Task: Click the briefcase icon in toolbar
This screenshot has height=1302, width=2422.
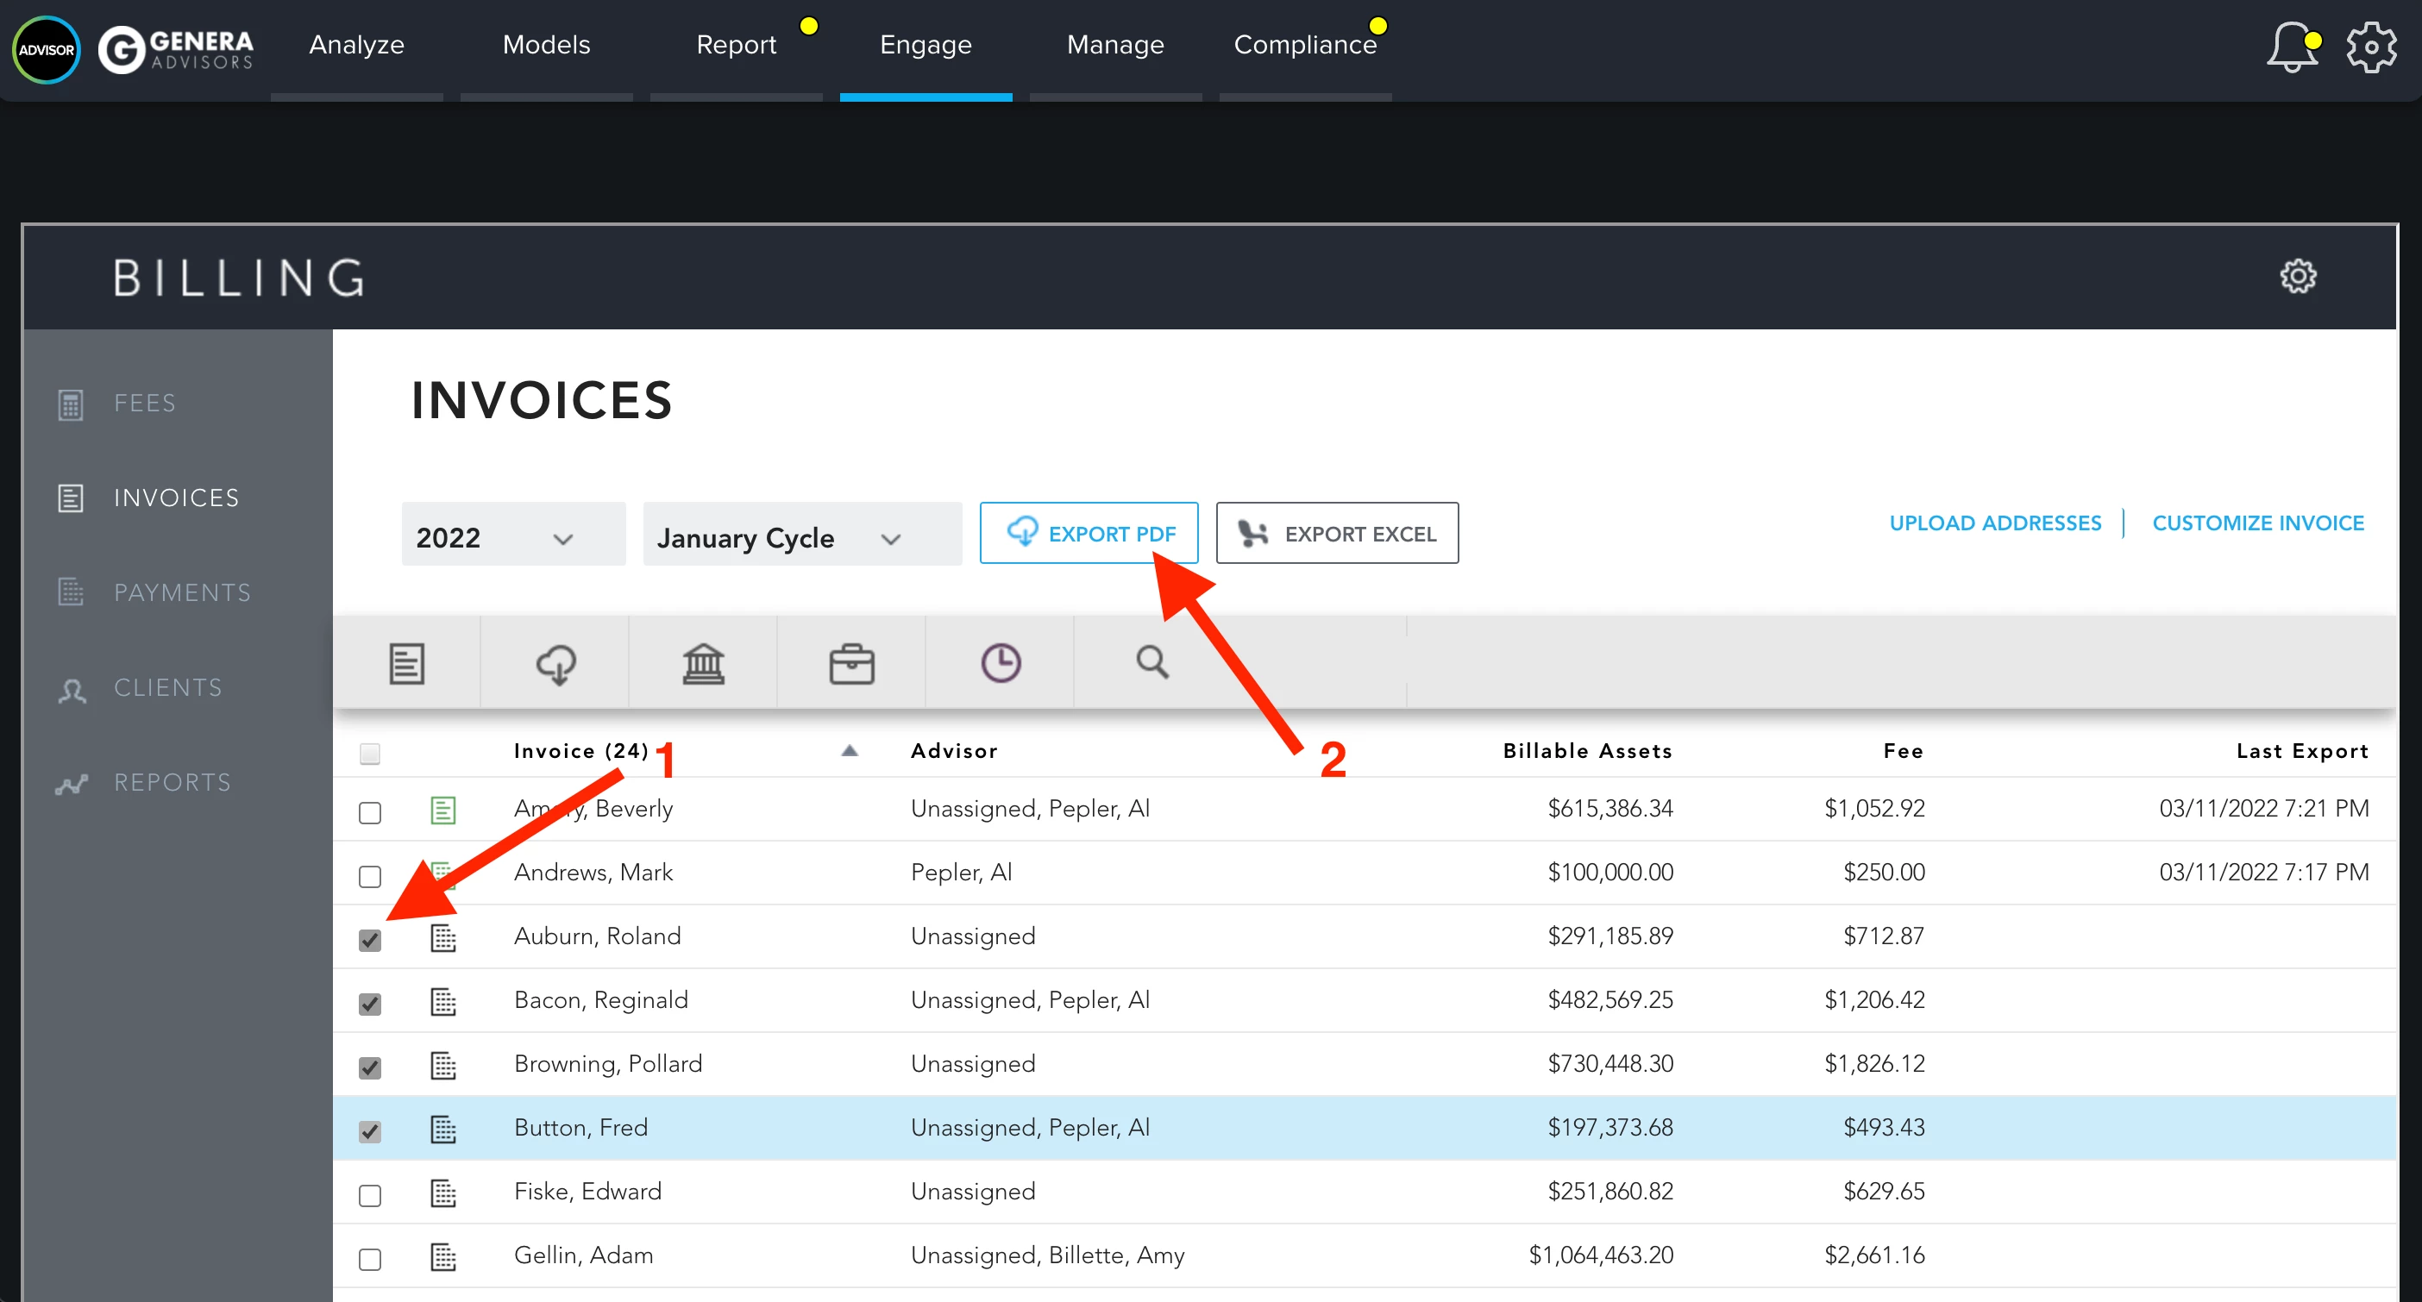Action: click(x=852, y=663)
